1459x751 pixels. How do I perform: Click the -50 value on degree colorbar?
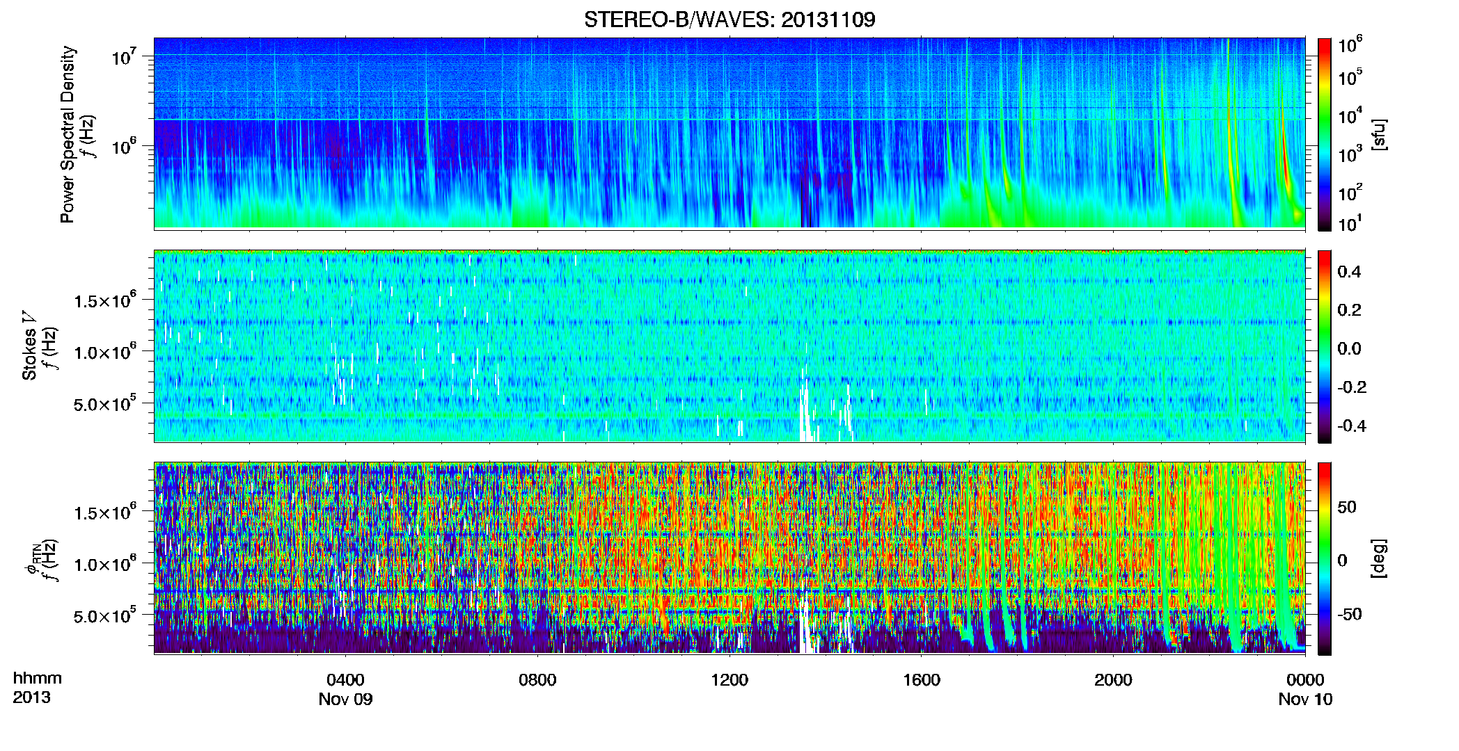point(1349,615)
